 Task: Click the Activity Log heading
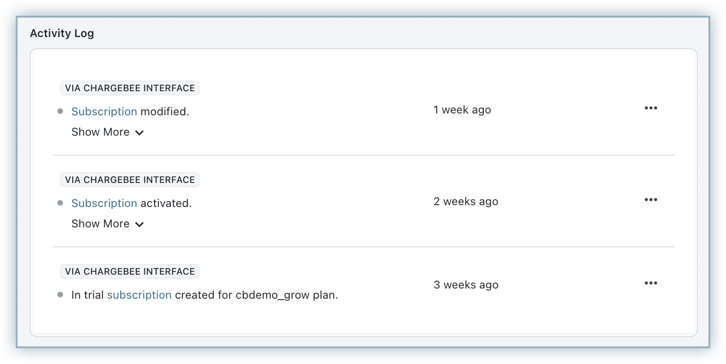pyautogui.click(x=62, y=33)
